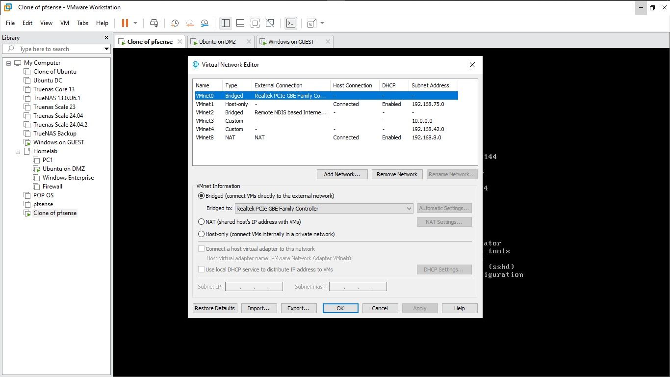Close the Library panel

pos(106,38)
